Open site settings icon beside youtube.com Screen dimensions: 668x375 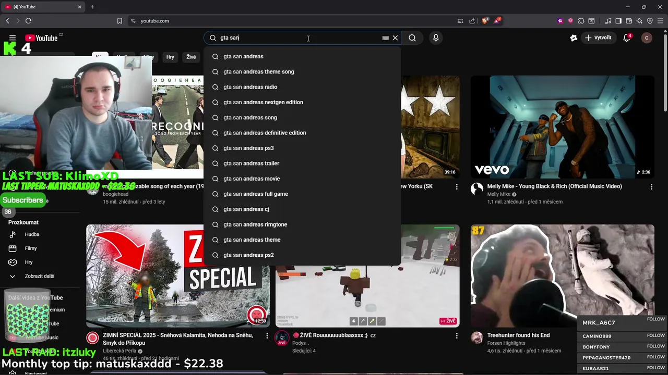[133, 21]
